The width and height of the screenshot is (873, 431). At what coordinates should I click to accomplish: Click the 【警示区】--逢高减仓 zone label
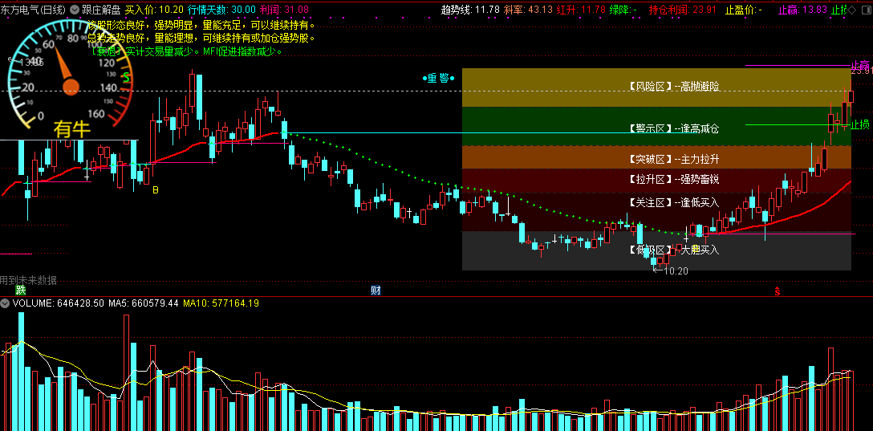pos(673,128)
